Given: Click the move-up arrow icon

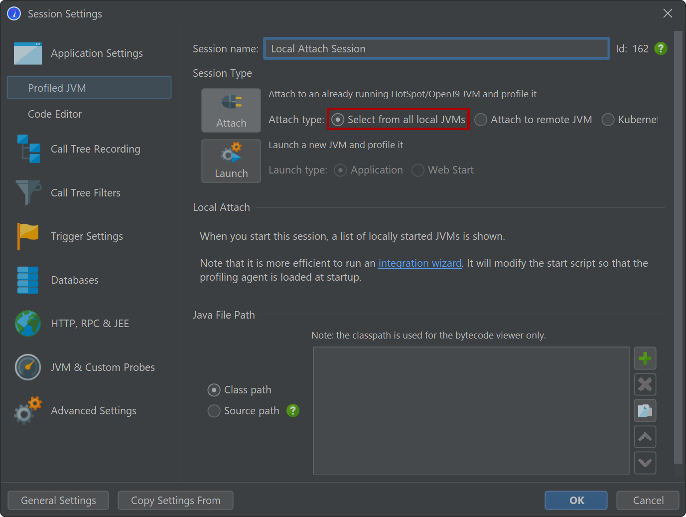Looking at the screenshot, I should point(645,437).
